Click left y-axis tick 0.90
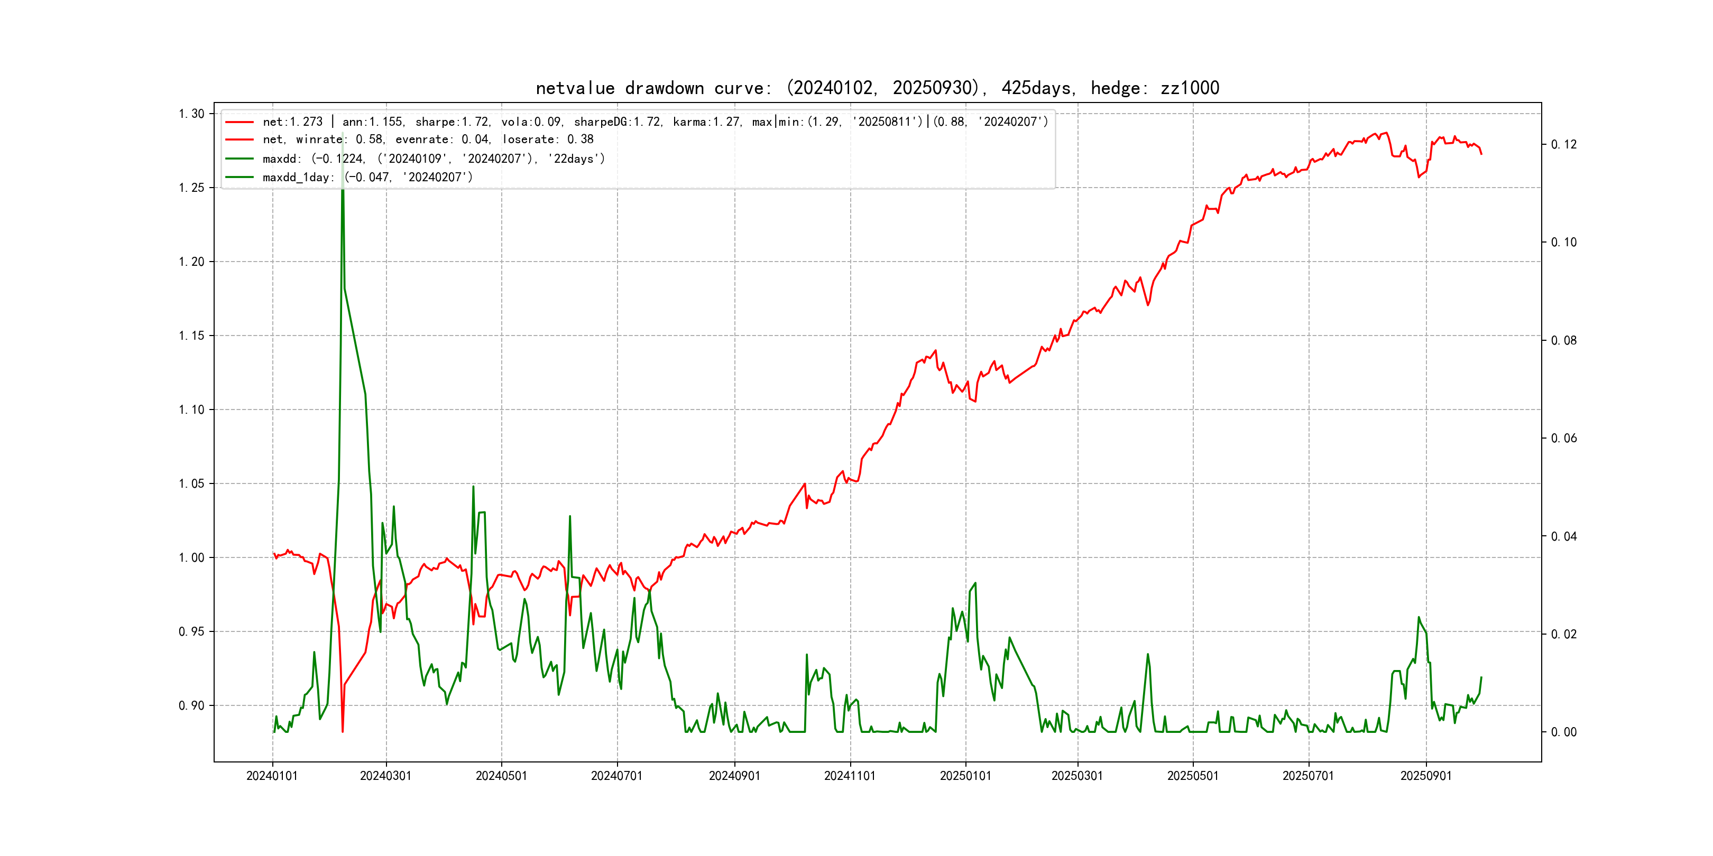 pyautogui.click(x=191, y=706)
